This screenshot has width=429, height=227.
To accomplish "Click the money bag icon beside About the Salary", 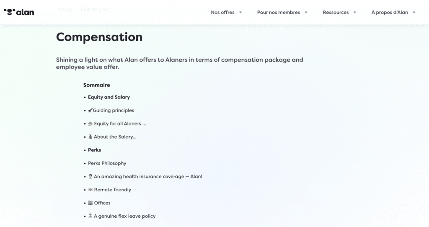I will (90, 137).
